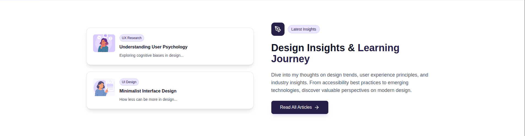Click the word 'Journey' in the heading
This screenshot has height=136, width=525.
pos(290,59)
